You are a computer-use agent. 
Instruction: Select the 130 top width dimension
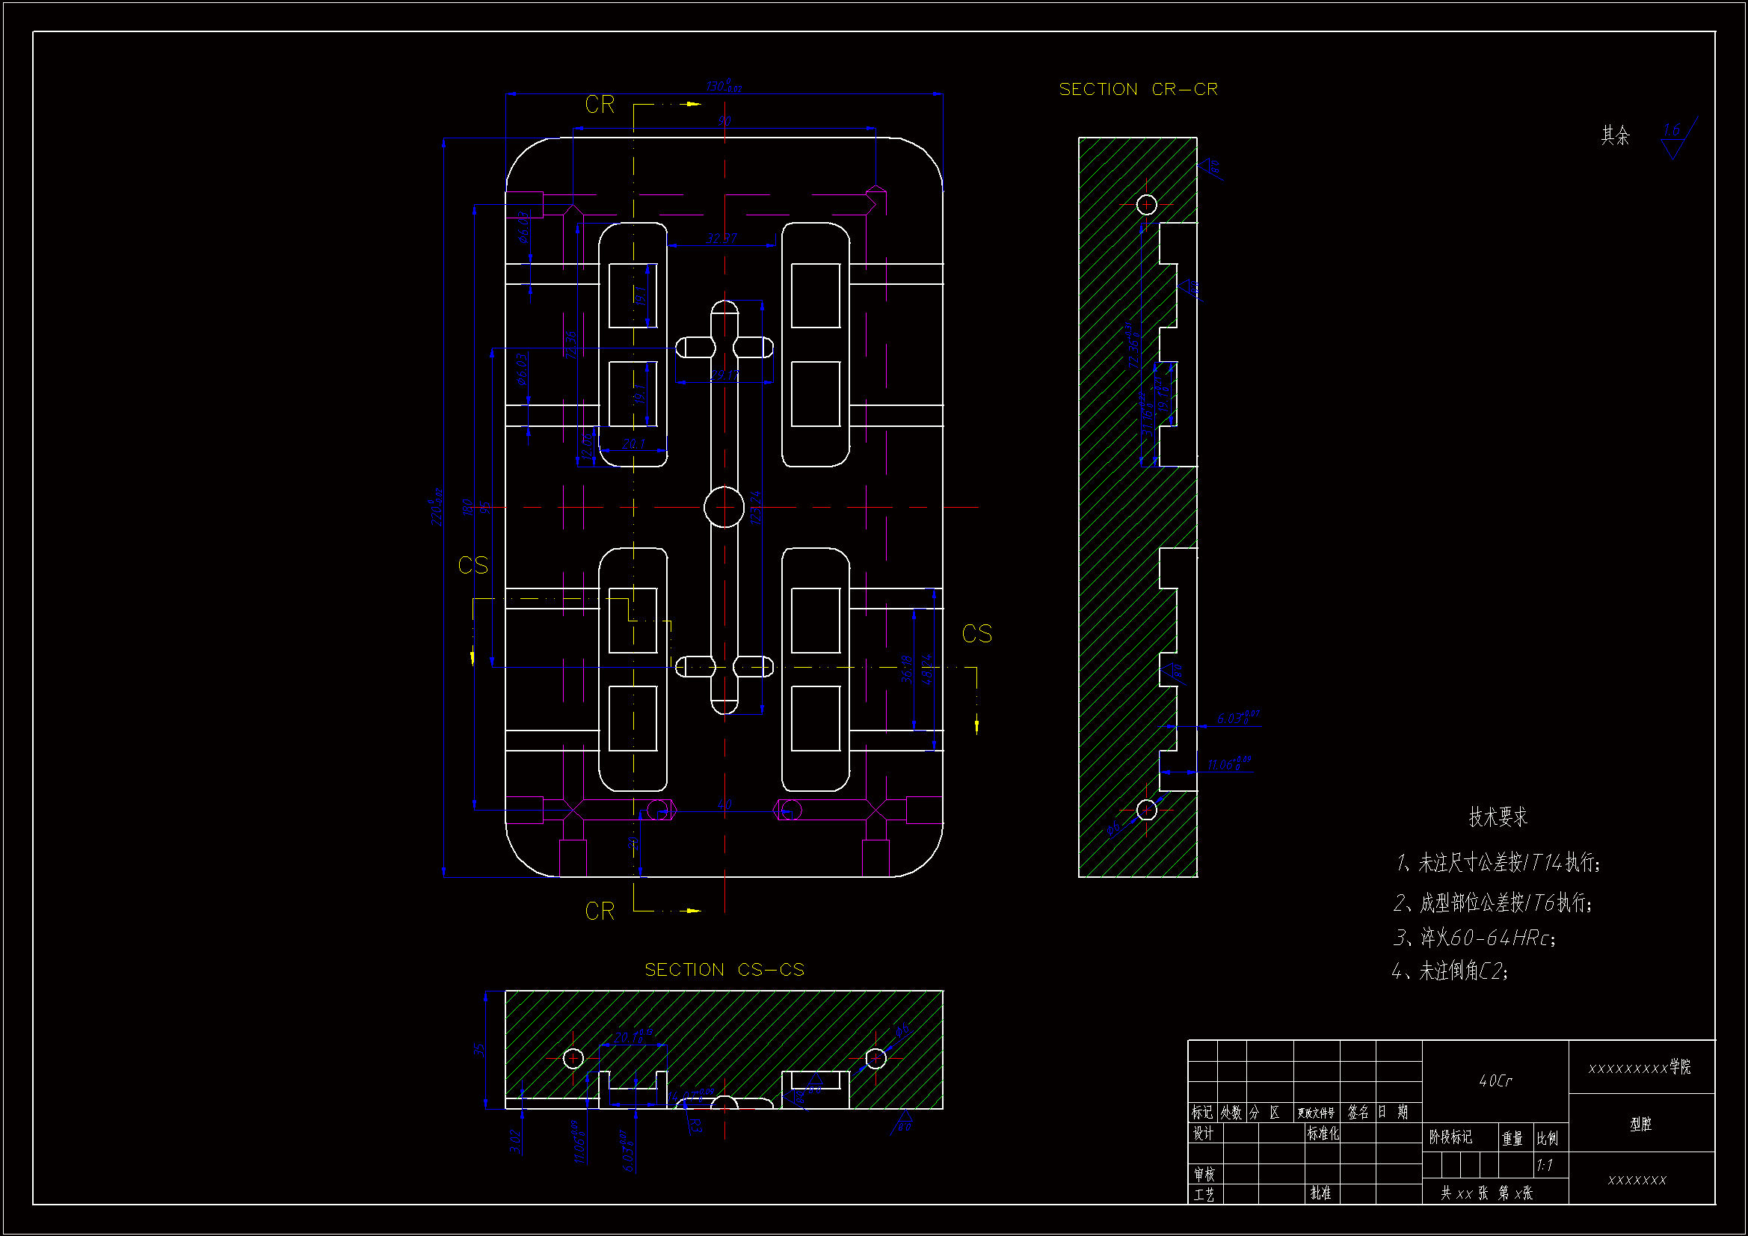722,86
